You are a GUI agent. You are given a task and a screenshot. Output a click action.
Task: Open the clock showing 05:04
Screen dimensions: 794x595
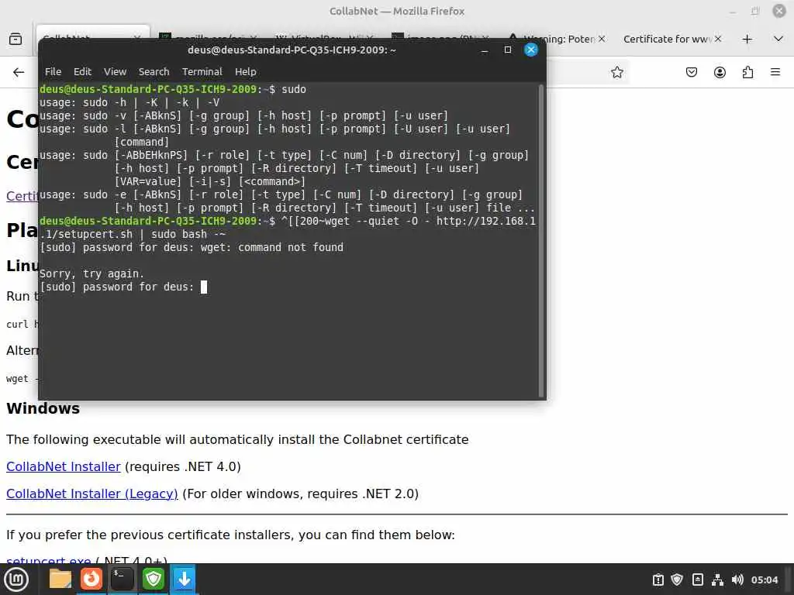coord(764,580)
